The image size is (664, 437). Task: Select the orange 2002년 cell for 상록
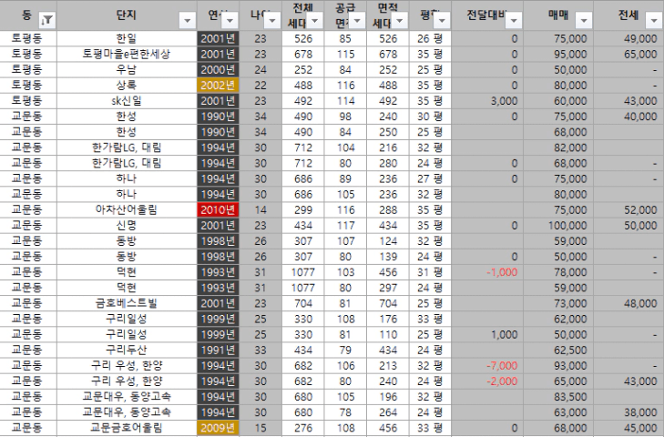(x=218, y=86)
